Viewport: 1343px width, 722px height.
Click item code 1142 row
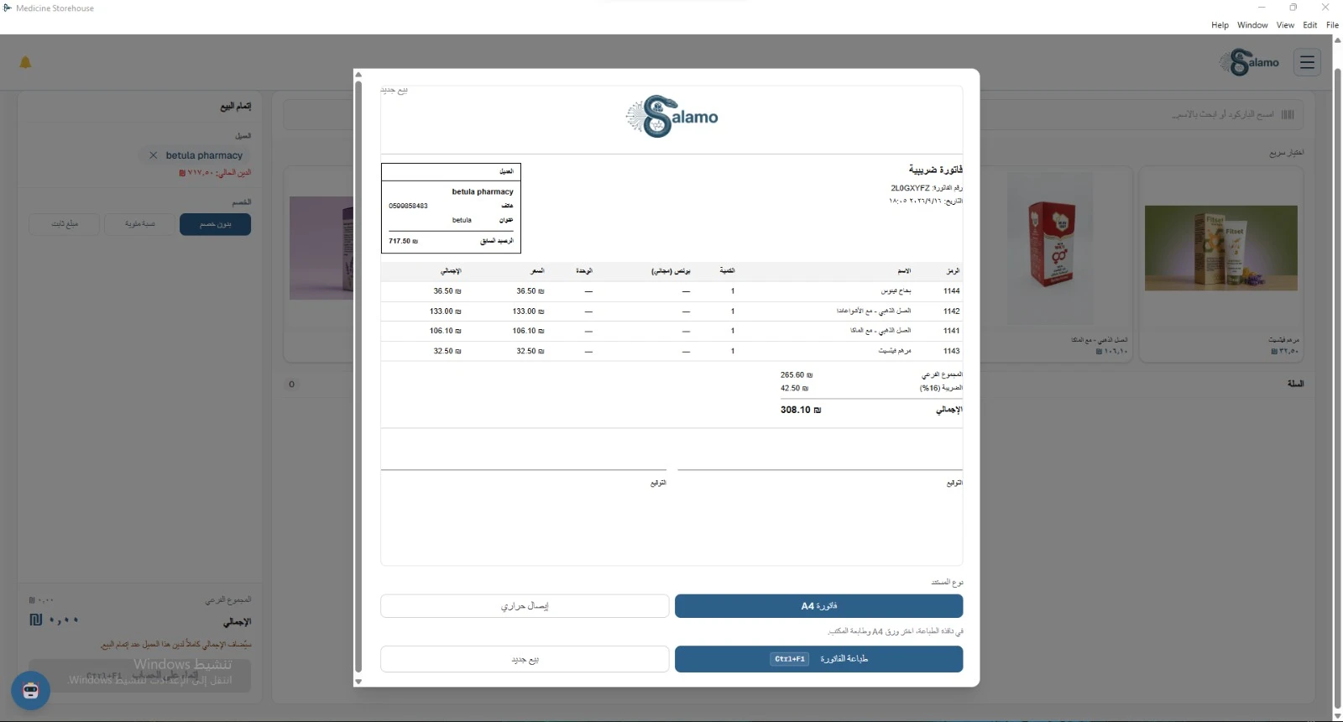(671, 311)
